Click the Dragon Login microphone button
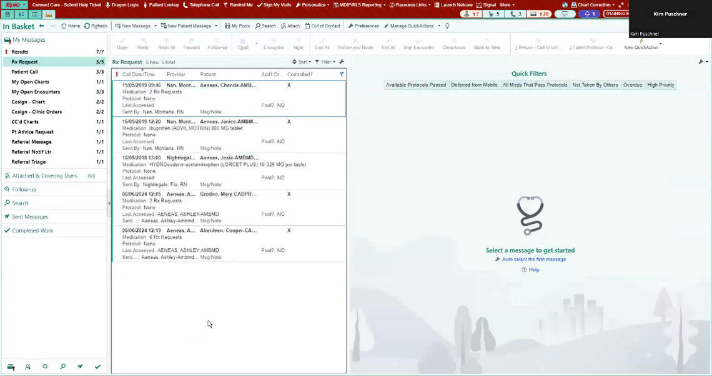Image resolution: width=712 pixels, height=376 pixels. pyautogui.click(x=122, y=5)
